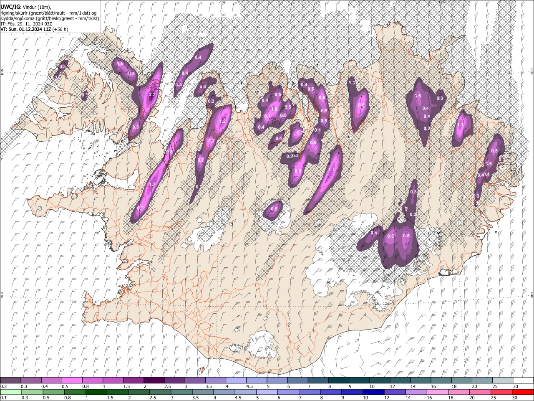Click the top legend swatch between 1.5 and 2
The width and height of the screenshot is (534, 401).
pyautogui.click(x=133, y=380)
